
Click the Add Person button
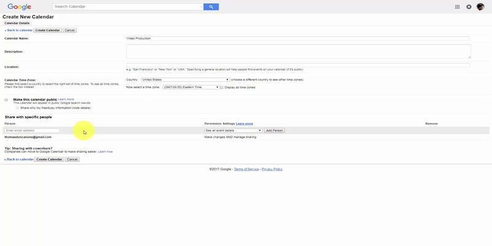click(x=274, y=130)
